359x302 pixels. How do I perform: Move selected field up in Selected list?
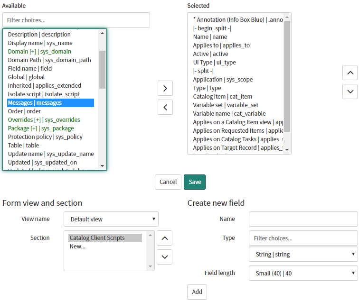350,73
